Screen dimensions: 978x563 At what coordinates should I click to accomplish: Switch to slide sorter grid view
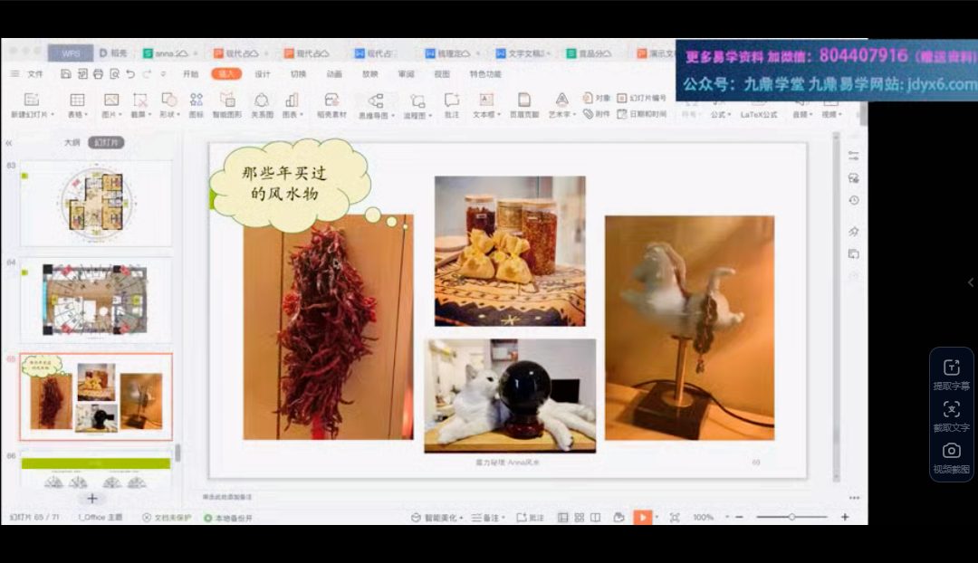coord(579,517)
